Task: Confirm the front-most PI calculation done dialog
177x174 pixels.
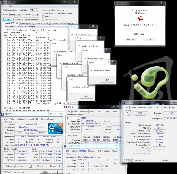Action: click(x=107, y=80)
